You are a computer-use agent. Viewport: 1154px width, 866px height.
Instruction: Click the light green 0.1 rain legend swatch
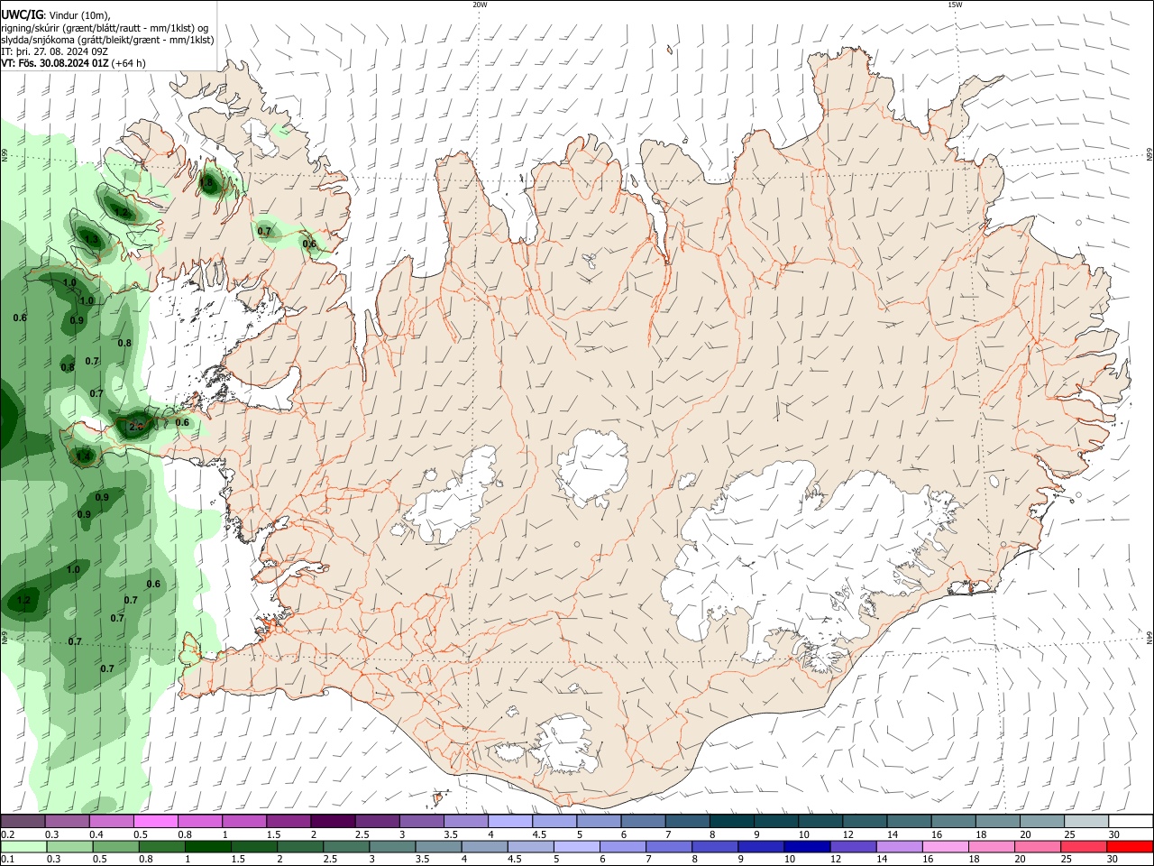[23, 847]
